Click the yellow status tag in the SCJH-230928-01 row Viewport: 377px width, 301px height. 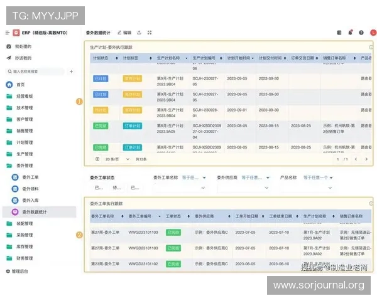pyautogui.click(x=101, y=110)
